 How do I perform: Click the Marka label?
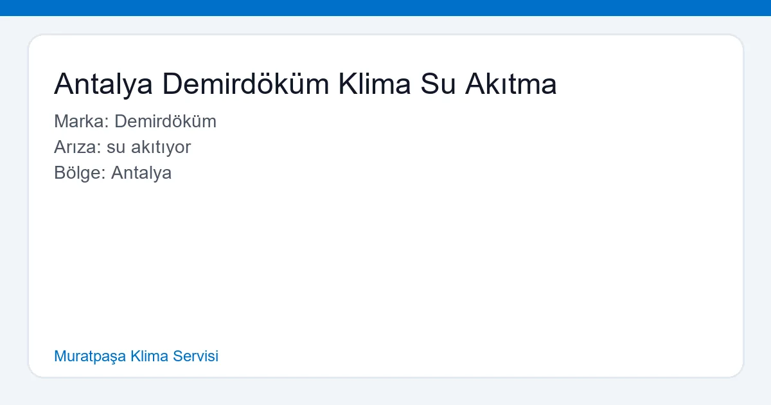[x=77, y=121]
